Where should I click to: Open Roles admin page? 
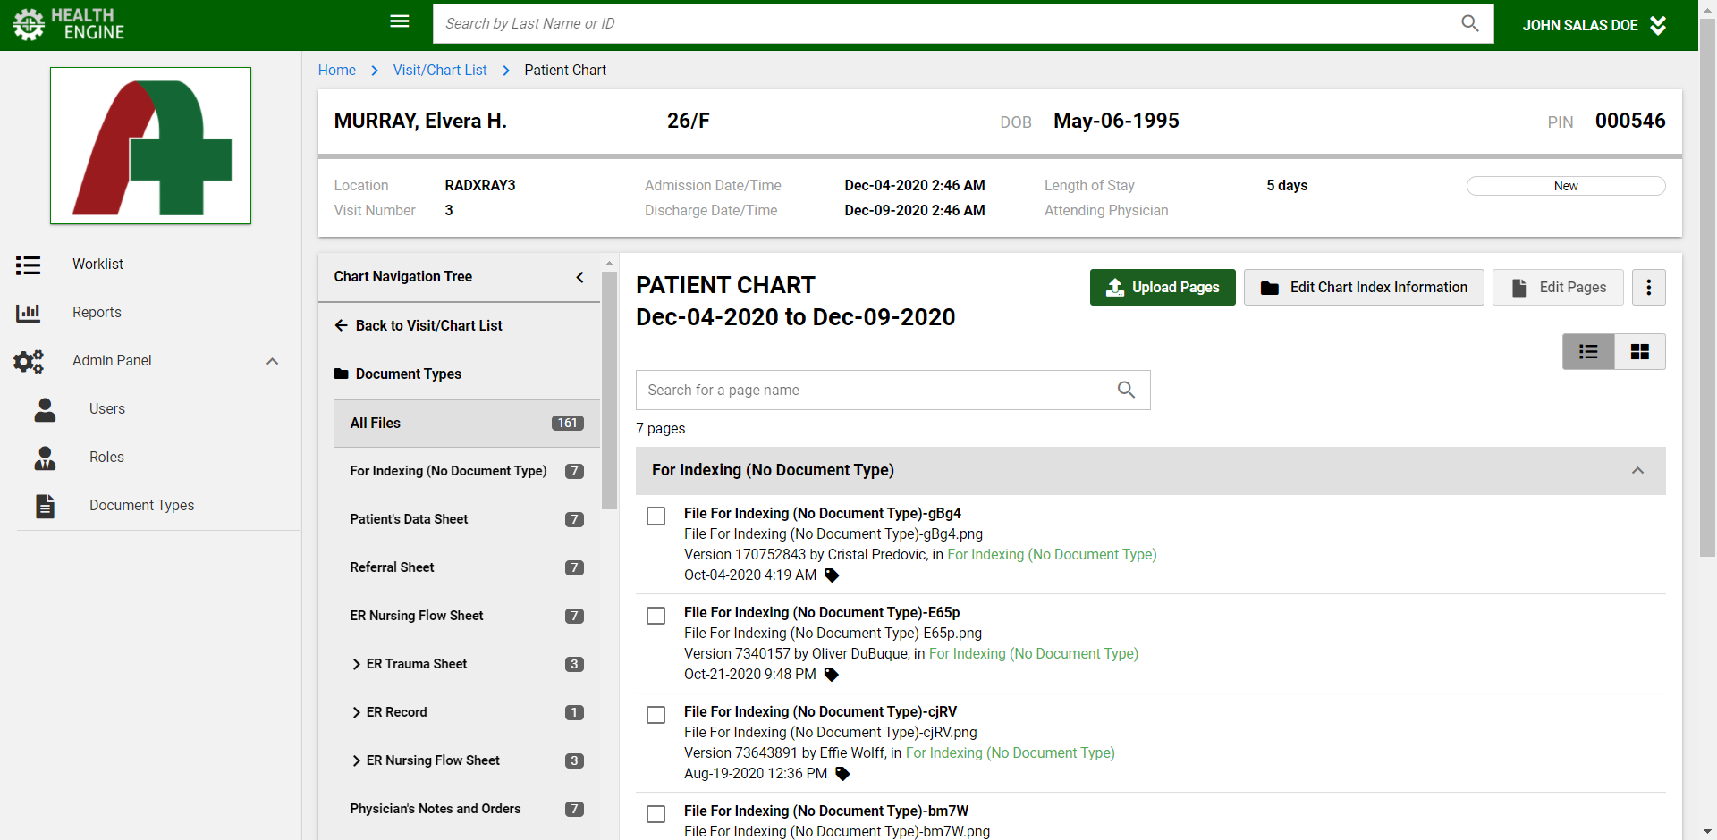[106, 458]
